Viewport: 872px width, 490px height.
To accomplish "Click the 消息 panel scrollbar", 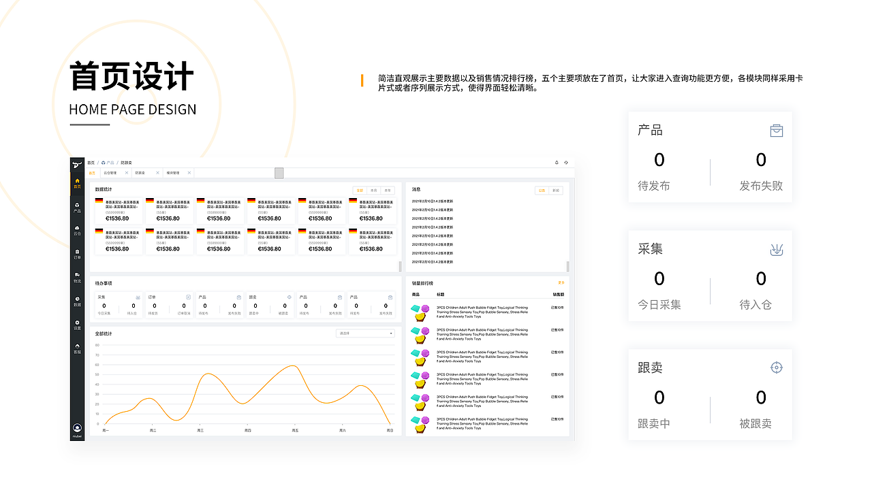I will [x=567, y=266].
